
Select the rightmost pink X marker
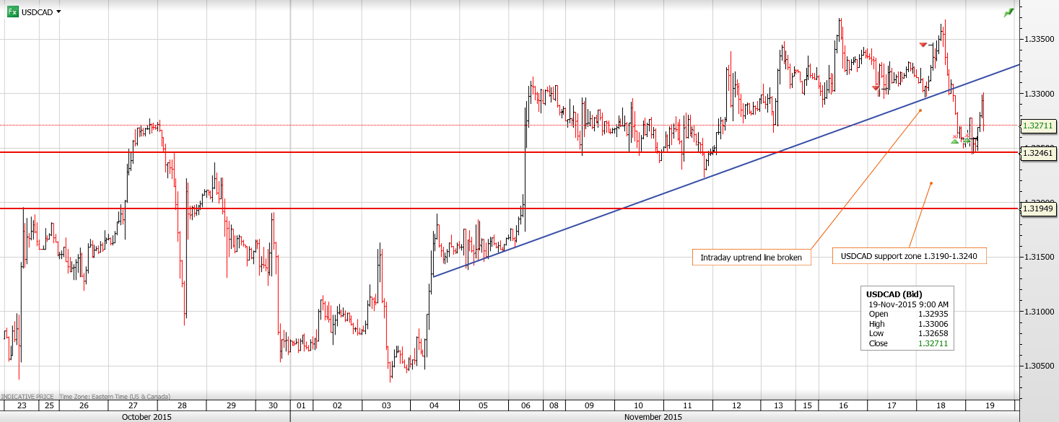[967, 136]
